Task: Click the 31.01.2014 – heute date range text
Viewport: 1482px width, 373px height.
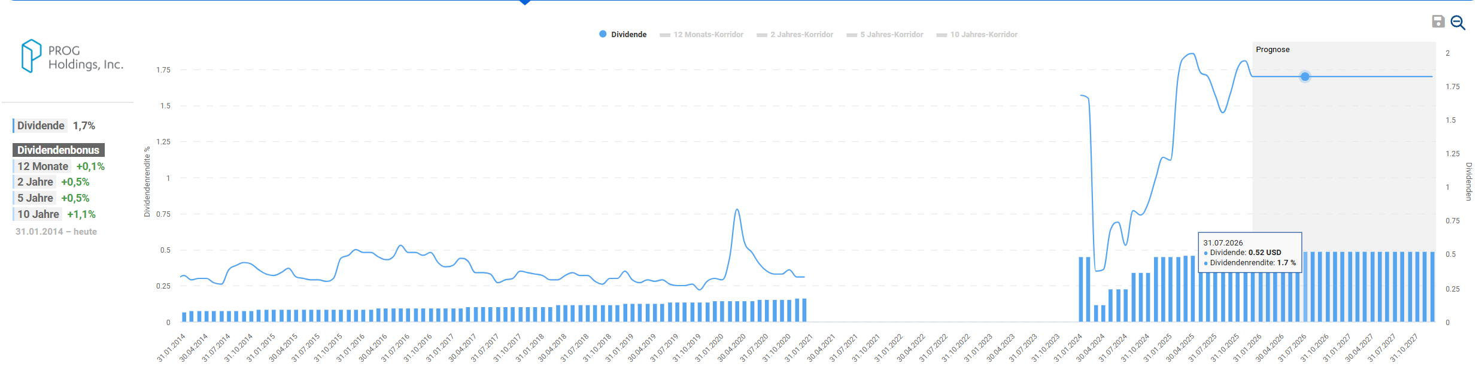Action: [x=56, y=232]
